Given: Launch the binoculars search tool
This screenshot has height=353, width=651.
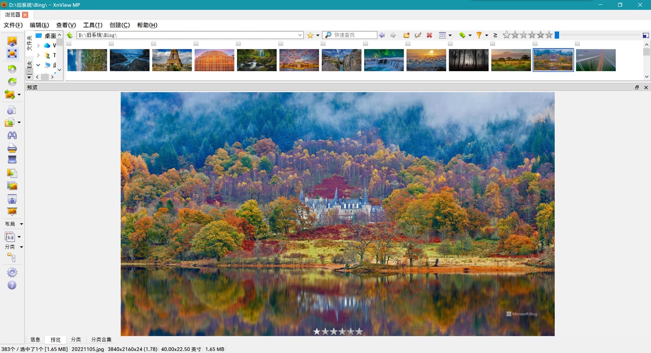Looking at the screenshot, I should point(12,135).
